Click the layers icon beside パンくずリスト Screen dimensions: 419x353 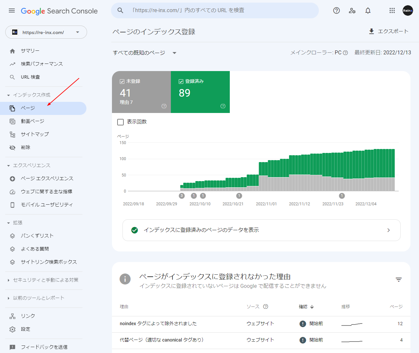pos(12,236)
